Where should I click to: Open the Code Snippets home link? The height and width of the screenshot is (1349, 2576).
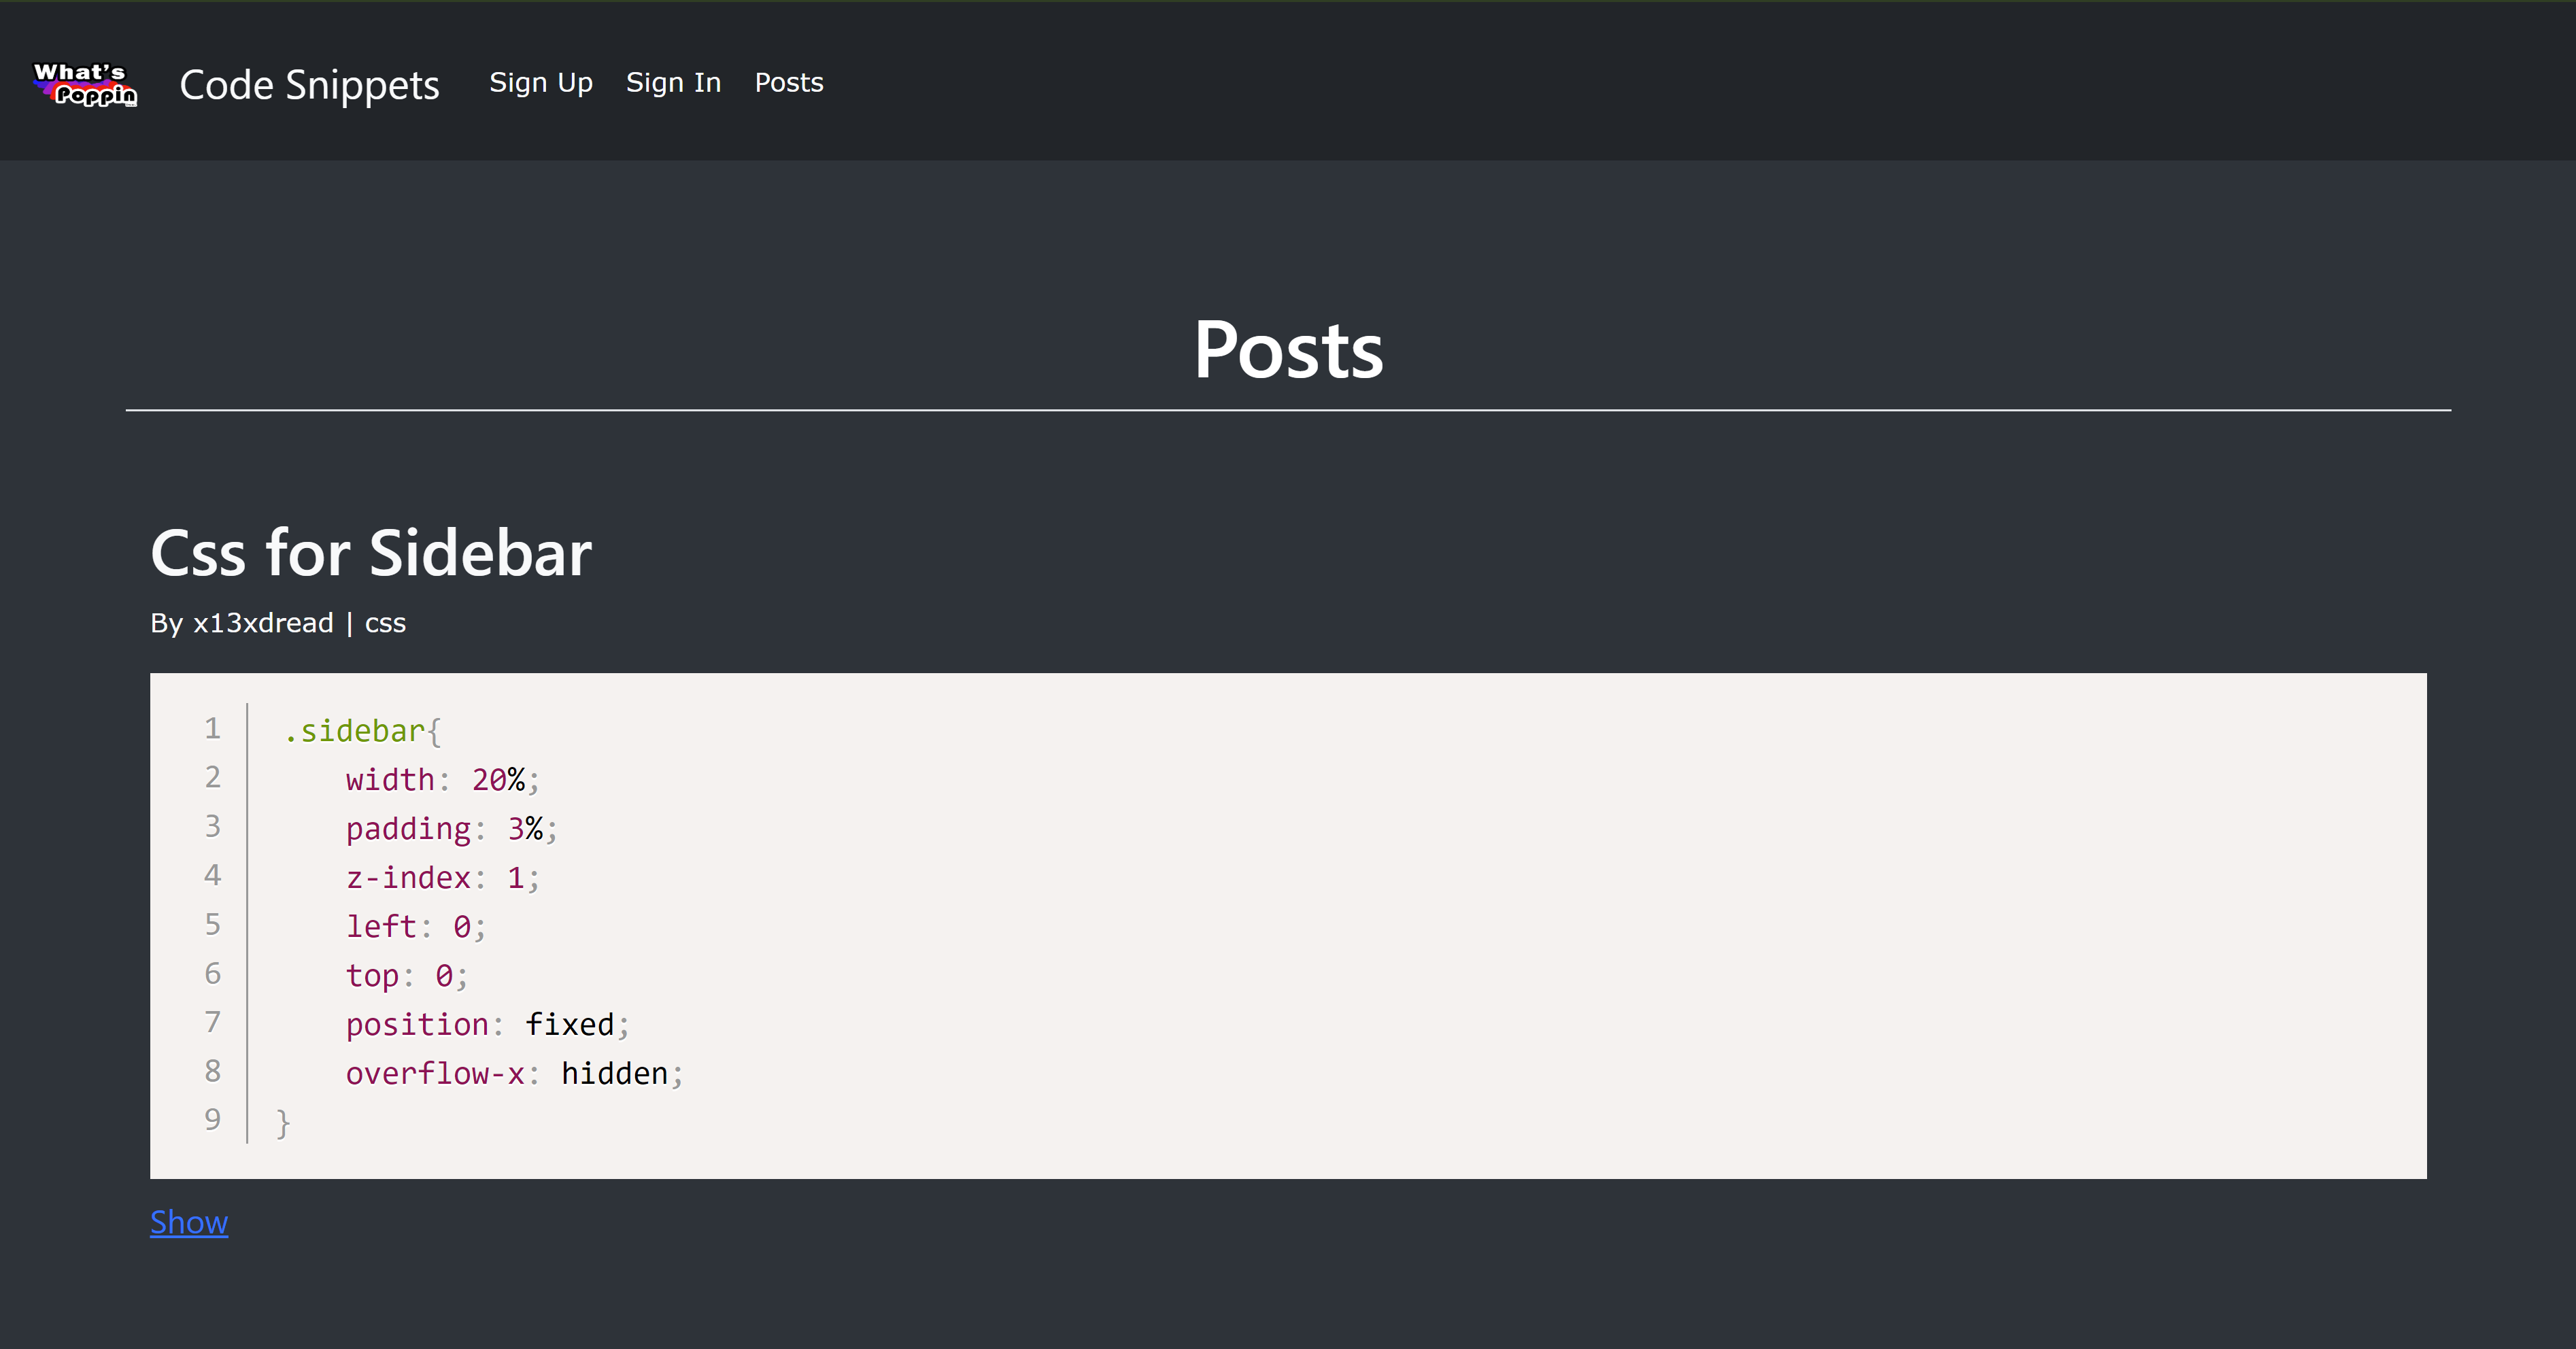tap(309, 85)
